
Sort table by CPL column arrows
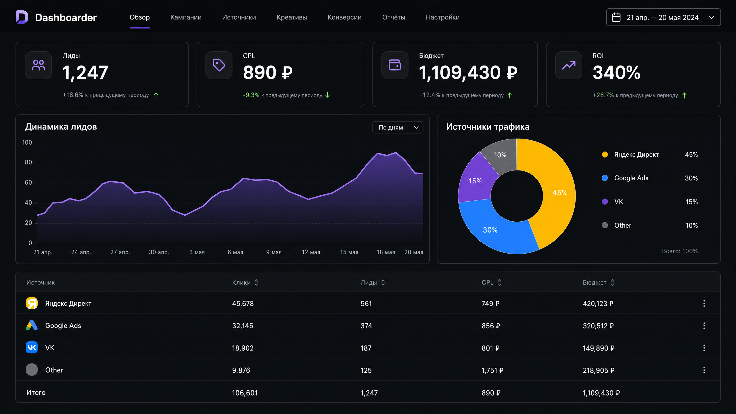click(499, 282)
